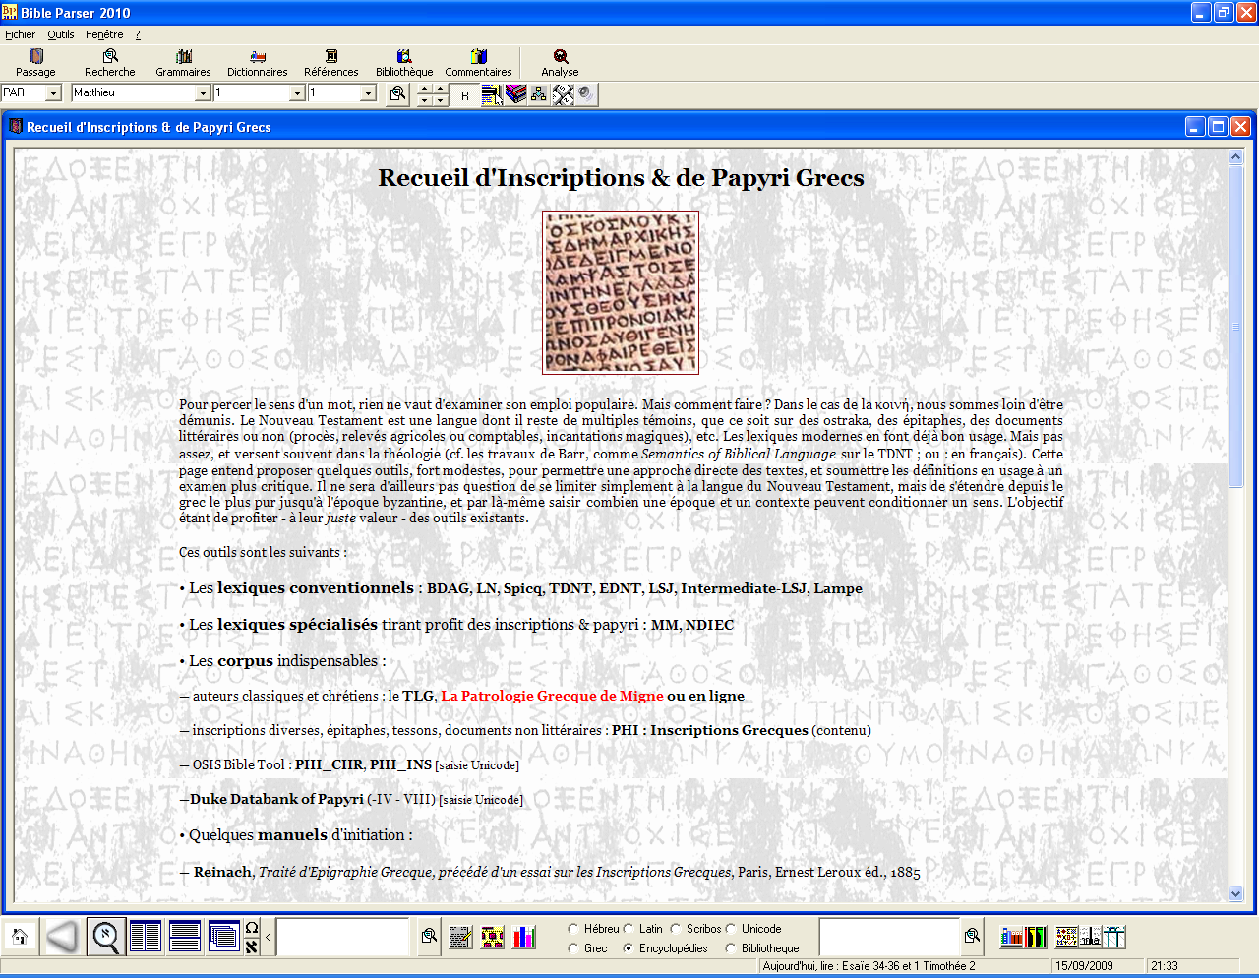Open the Références tool
Viewport: 1259px width, 978px height.
[331, 63]
